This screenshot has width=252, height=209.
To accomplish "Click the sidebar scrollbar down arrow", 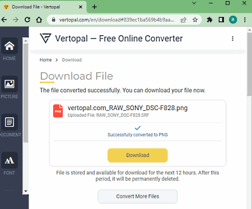I will click(26, 191).
